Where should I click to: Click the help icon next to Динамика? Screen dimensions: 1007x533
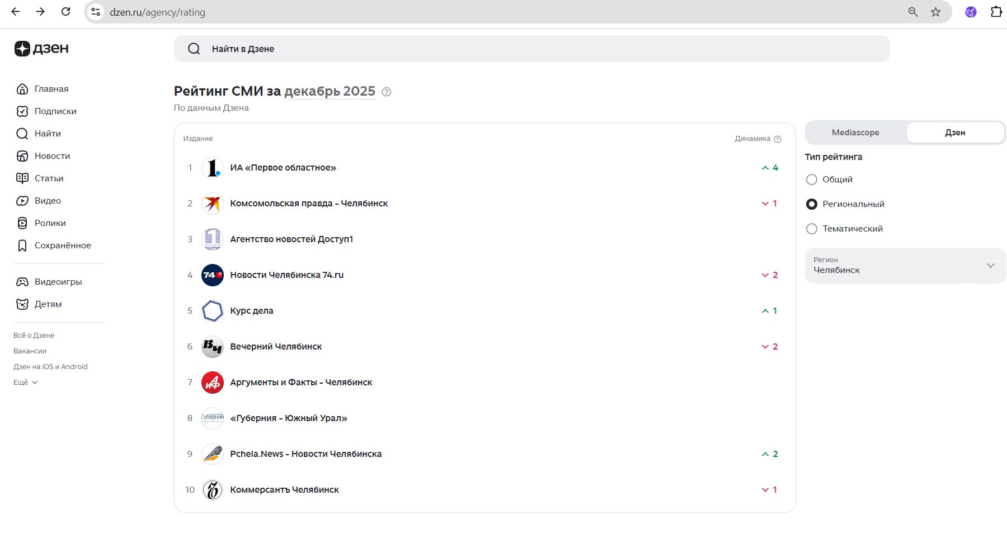(x=777, y=139)
